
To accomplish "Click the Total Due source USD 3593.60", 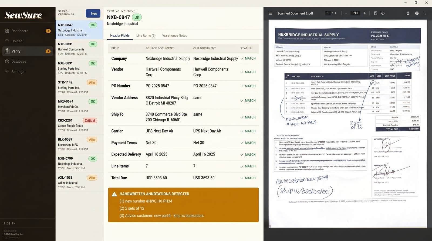I will click(x=156, y=178).
